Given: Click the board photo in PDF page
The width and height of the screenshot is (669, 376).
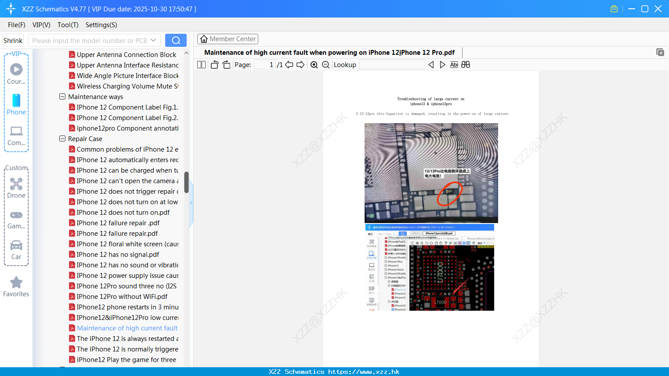Looking at the screenshot, I should pyautogui.click(x=431, y=173).
